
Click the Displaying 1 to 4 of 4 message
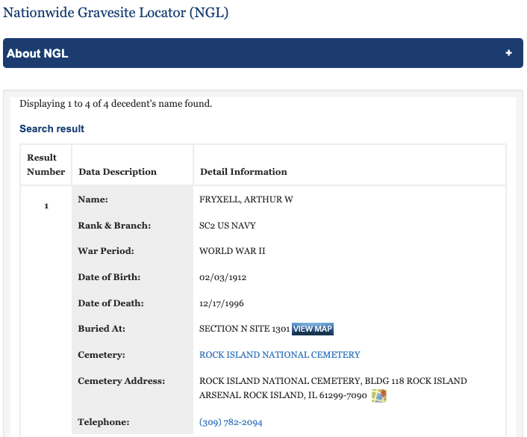pos(116,104)
